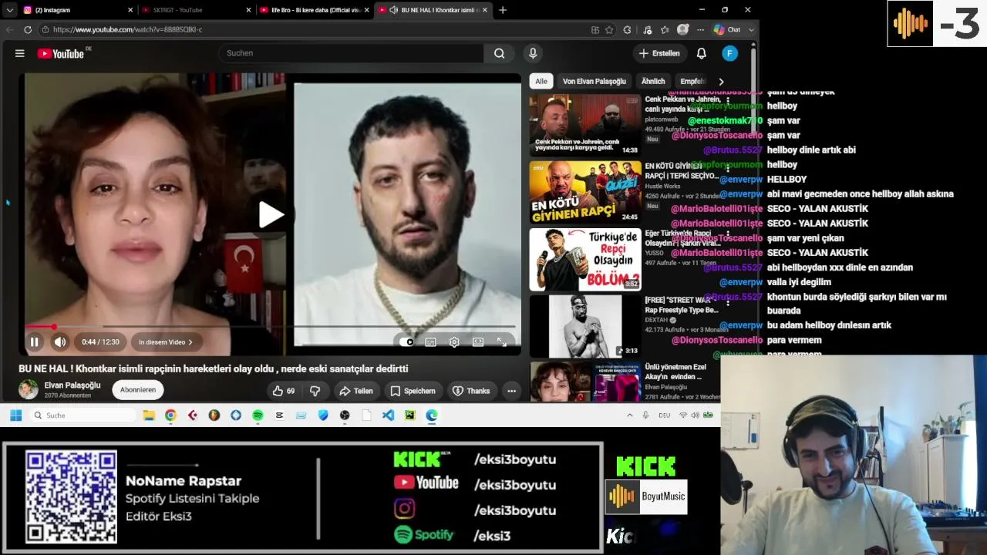This screenshot has width=987, height=555.
Task: Click the Windows taskbar 'Suche' search box
Action: point(83,415)
